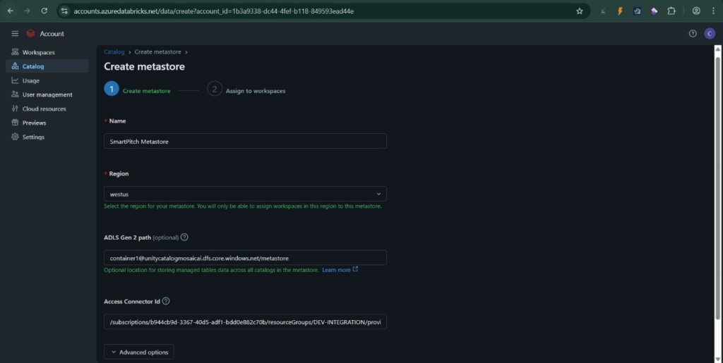Image resolution: width=723 pixels, height=363 pixels.
Task: Click the Account header text
Action: (52, 34)
